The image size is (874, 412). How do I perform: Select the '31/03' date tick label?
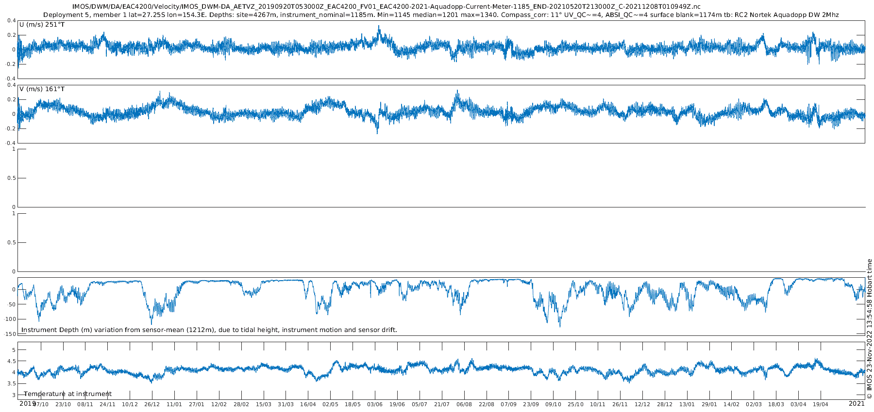click(x=286, y=404)
